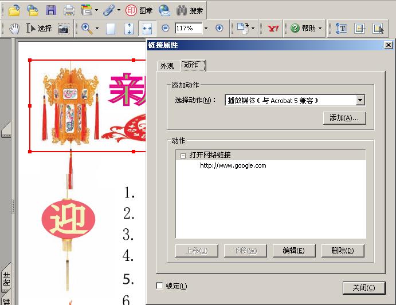The height and width of the screenshot is (305, 396).
Task: Activate the snapshot camera tool
Action: click(64, 29)
